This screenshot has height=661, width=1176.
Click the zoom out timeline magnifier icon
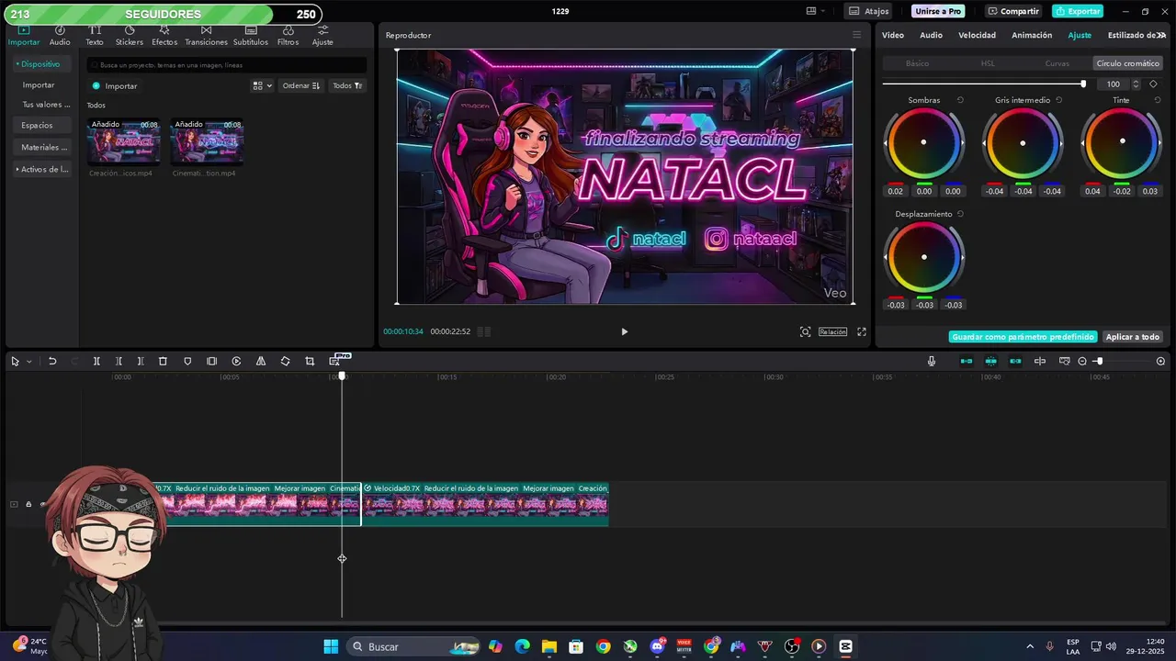coord(1082,362)
